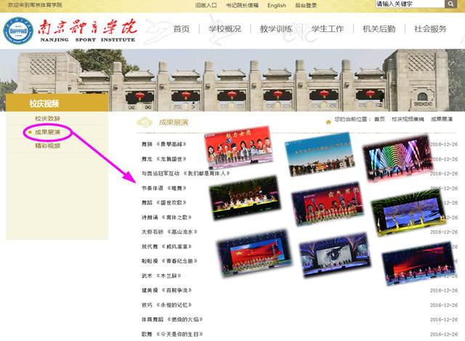
Task: Open the 书记院长信箱 link
Action: coord(242,5)
